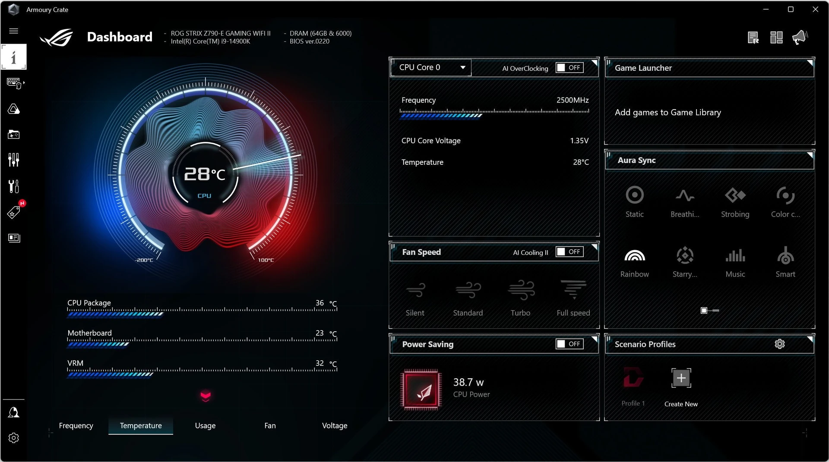This screenshot has width=829, height=462.
Task: Open the Tools wrench icon in sidebar
Action: [13, 186]
